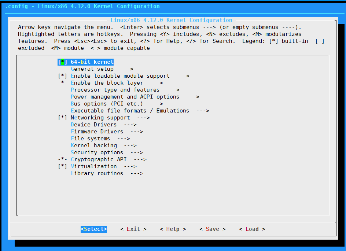Click the Load button
346x251 pixels.
[252, 229]
